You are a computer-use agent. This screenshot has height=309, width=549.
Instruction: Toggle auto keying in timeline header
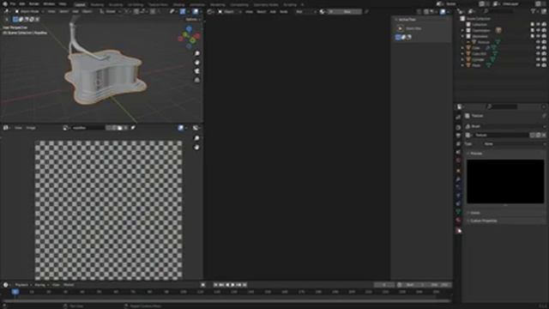203,285
